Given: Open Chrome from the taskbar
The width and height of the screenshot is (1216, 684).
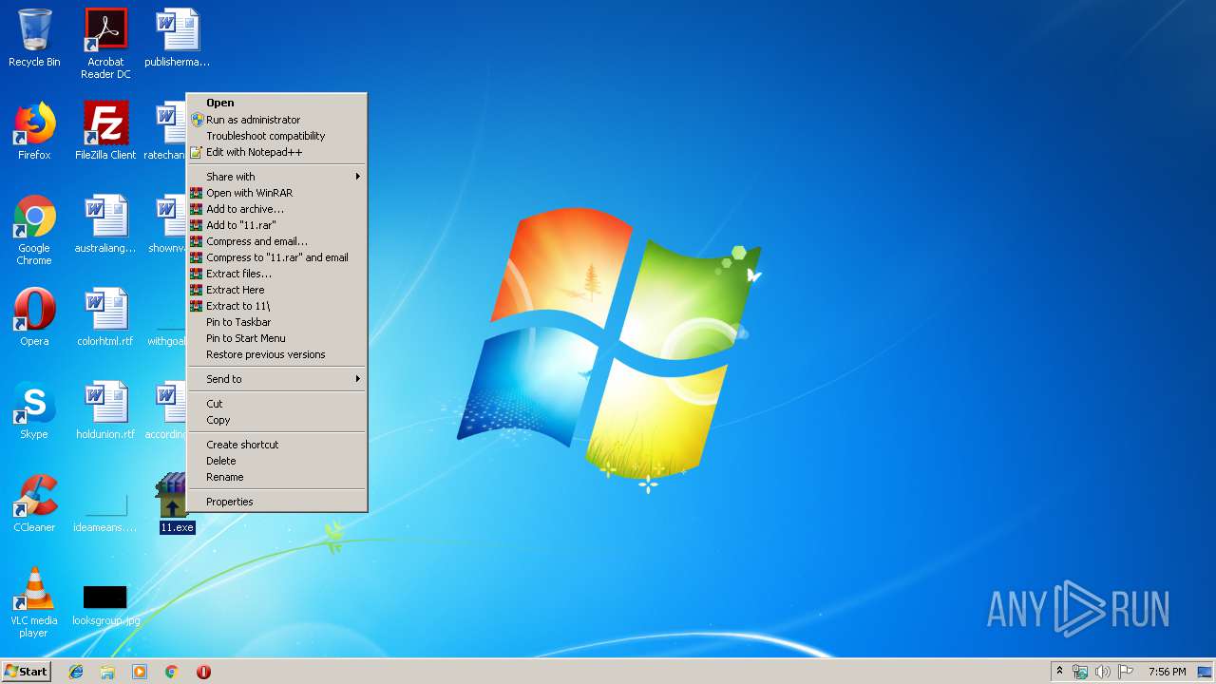Looking at the screenshot, I should click(x=172, y=672).
